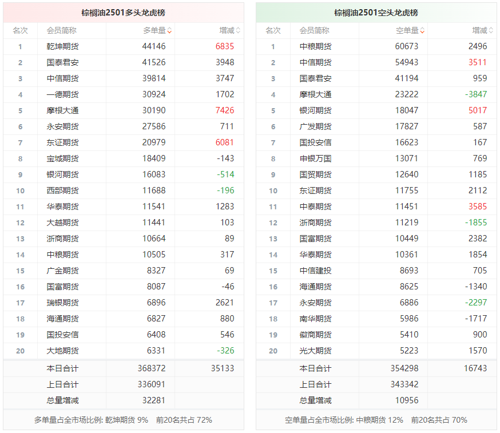Sort long table by 增减 arrows

tap(238, 31)
